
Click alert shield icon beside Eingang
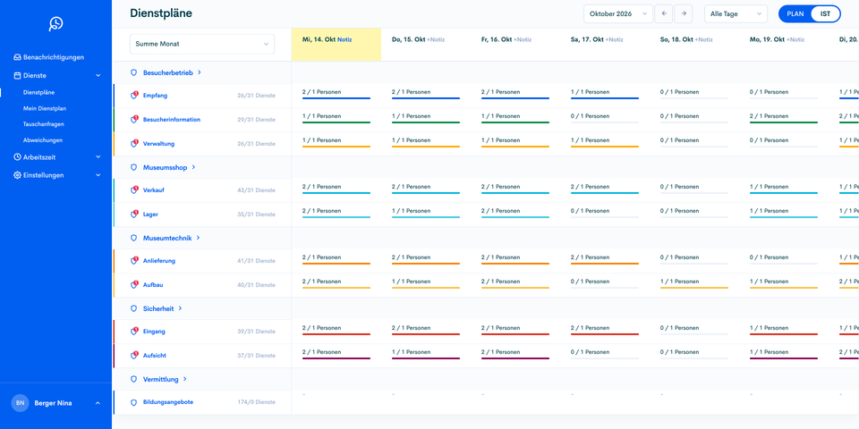[134, 331]
